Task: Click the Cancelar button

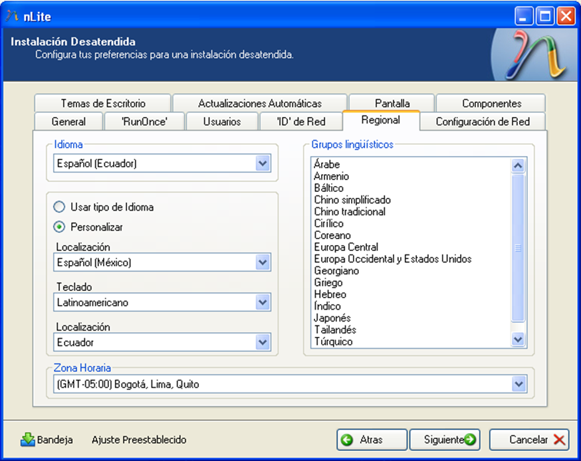Action: (529, 440)
